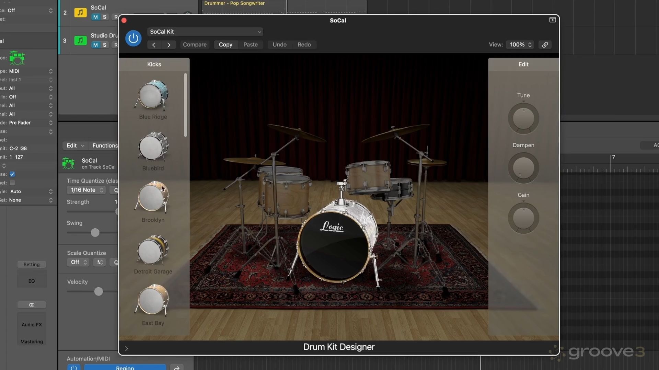Viewport: 659px width, 370px height.
Task: Click the Compare button
Action: [195, 45]
